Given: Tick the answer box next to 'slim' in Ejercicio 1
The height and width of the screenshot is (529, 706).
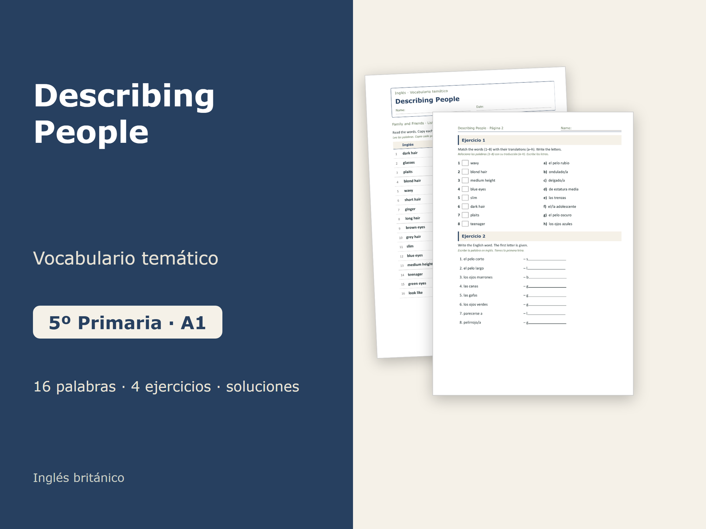Looking at the screenshot, I should pyautogui.click(x=465, y=198).
